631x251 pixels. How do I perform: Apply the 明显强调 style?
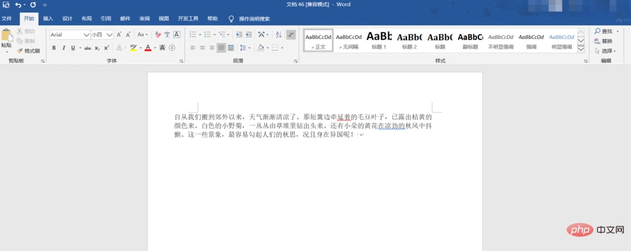click(562, 40)
